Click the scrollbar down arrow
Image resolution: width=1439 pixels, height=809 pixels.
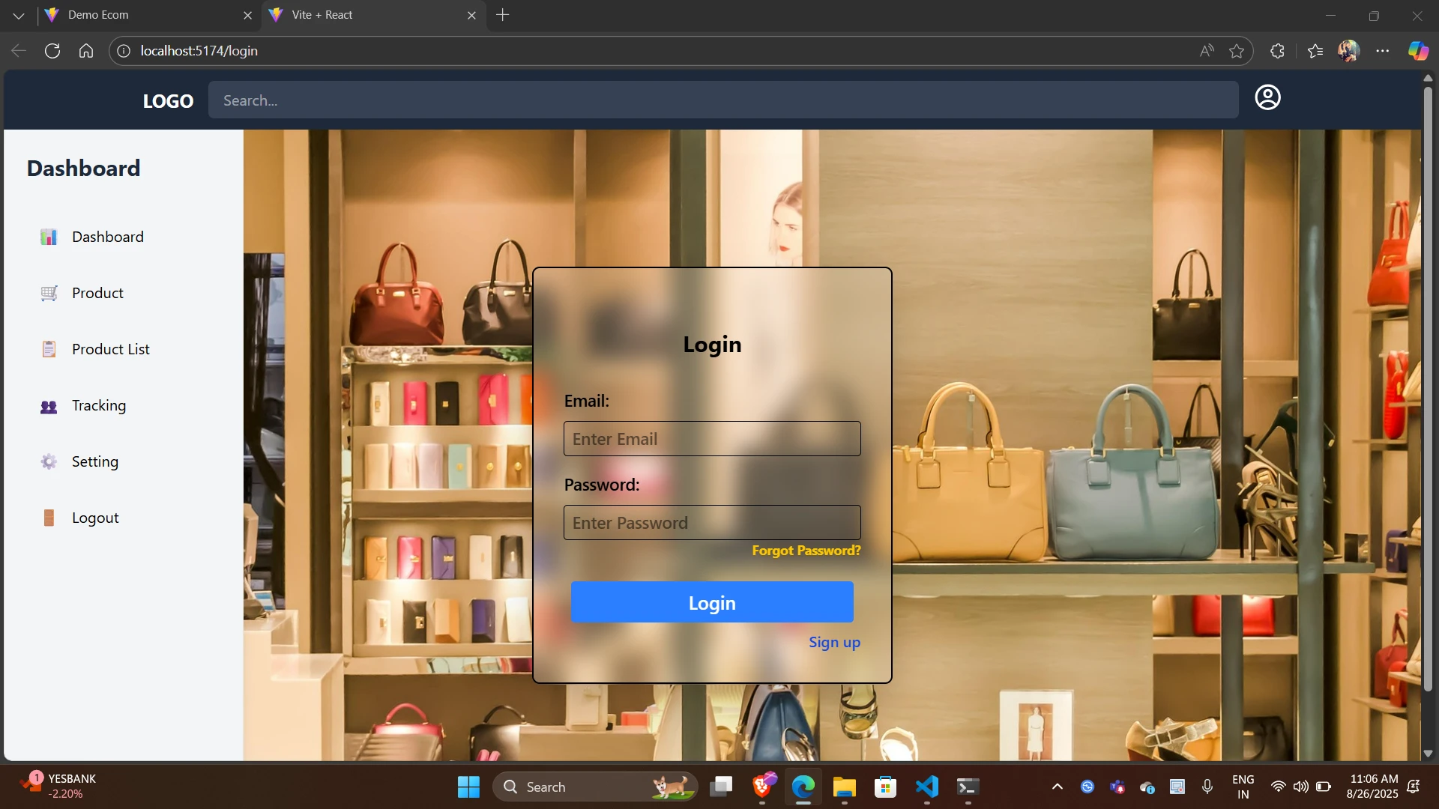coord(1428,754)
